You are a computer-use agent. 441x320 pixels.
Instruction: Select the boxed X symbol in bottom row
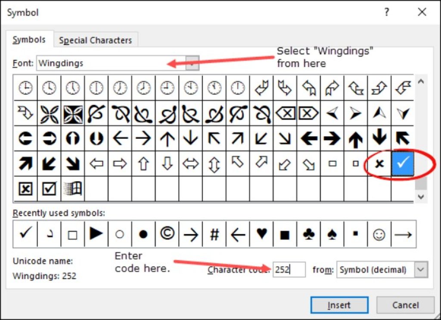tap(25, 188)
